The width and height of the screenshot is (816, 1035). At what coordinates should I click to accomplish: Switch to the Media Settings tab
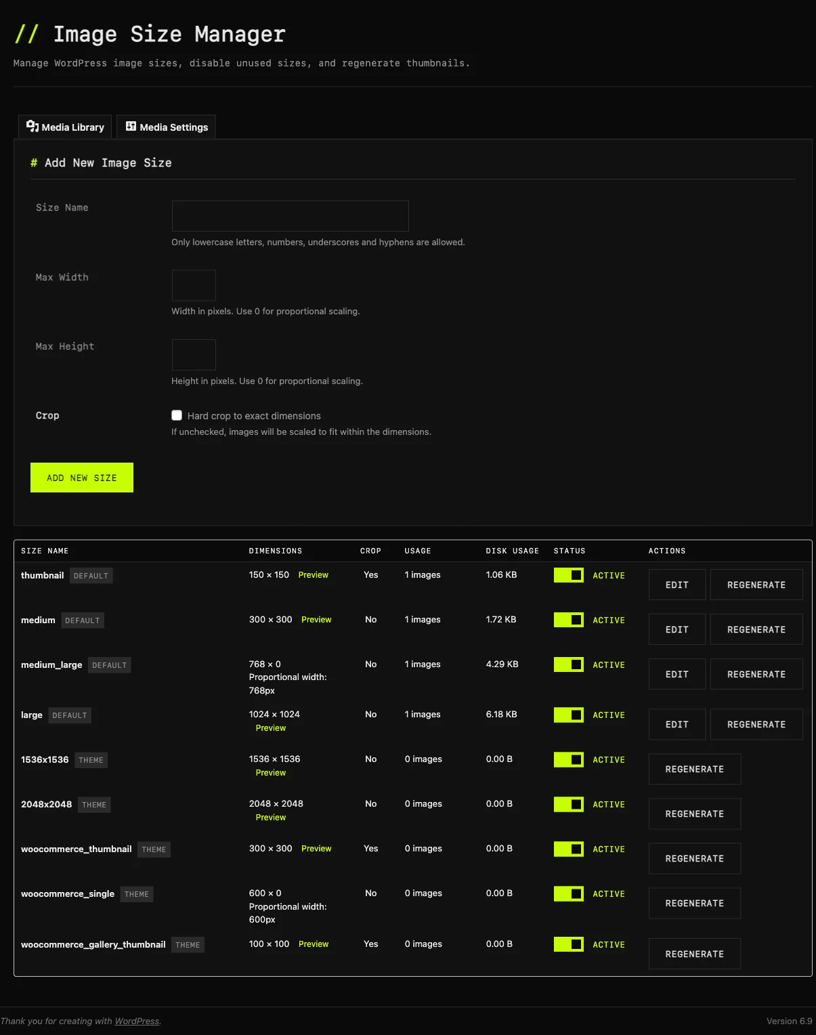coord(166,127)
